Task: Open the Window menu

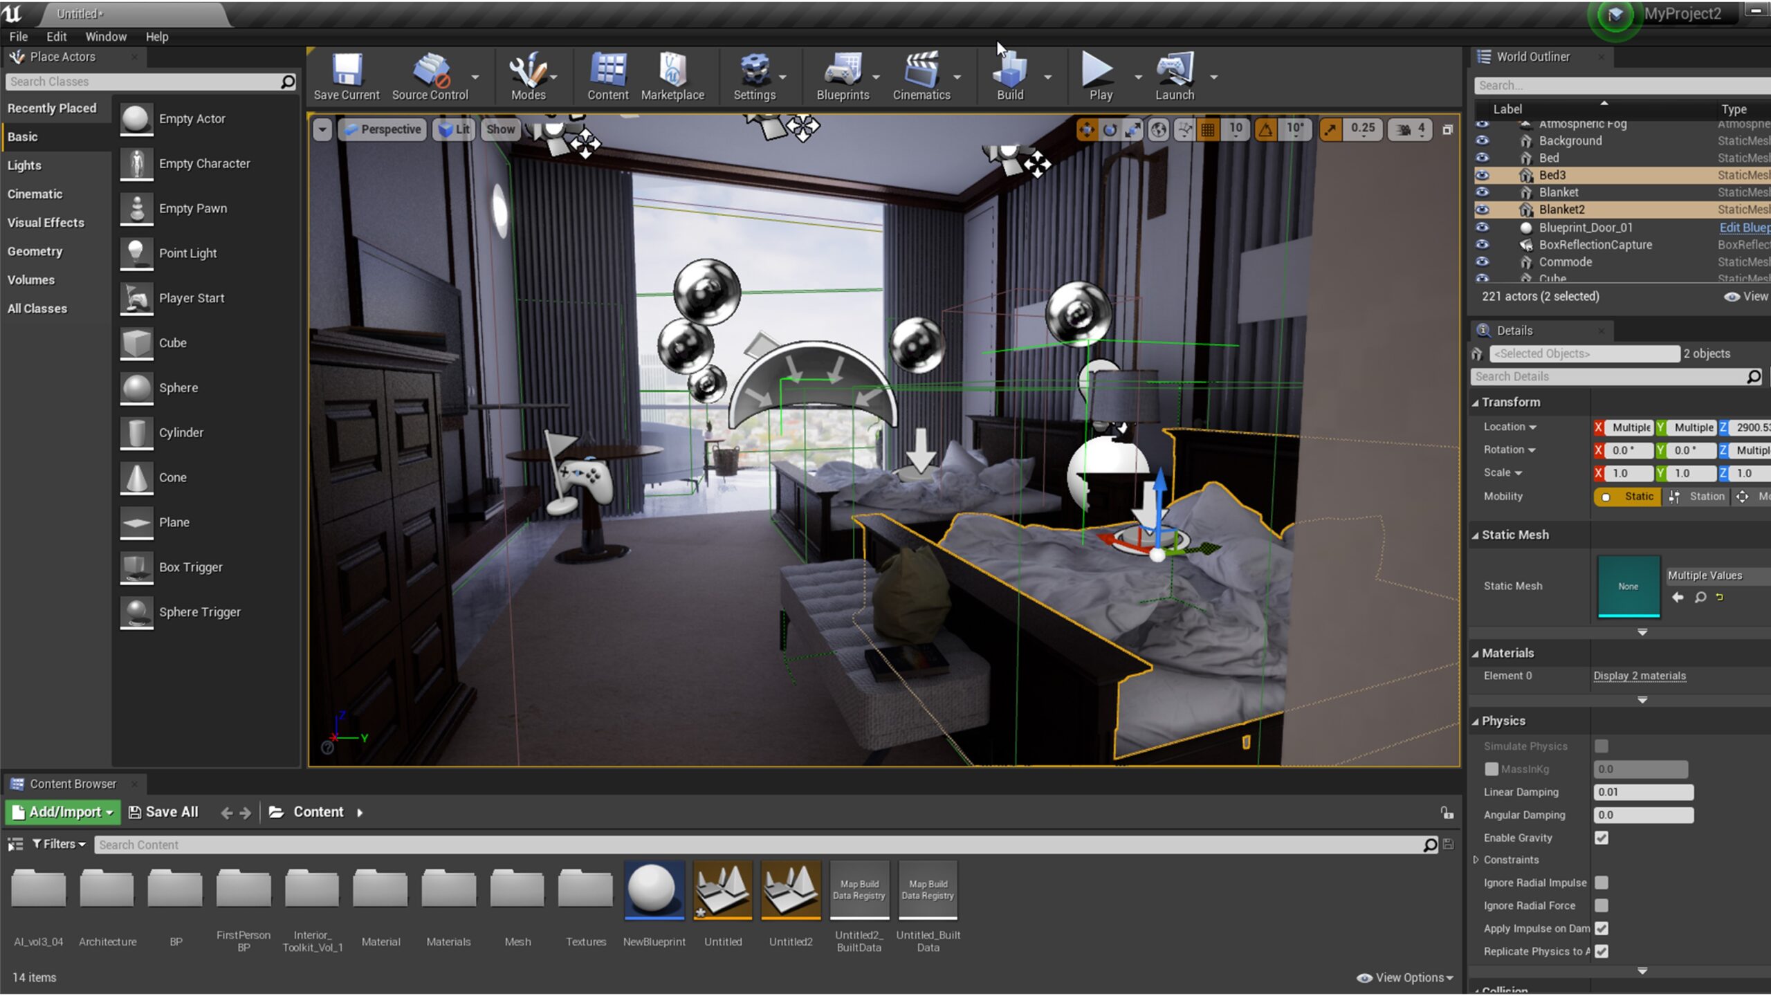Action: 105,37
